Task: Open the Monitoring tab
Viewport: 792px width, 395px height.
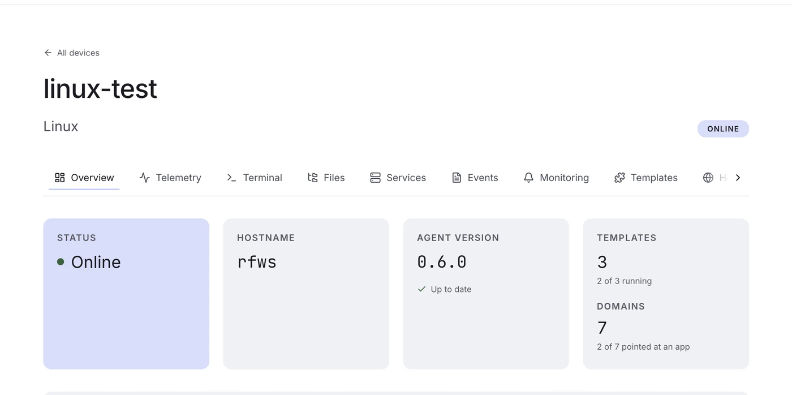Action: click(556, 178)
